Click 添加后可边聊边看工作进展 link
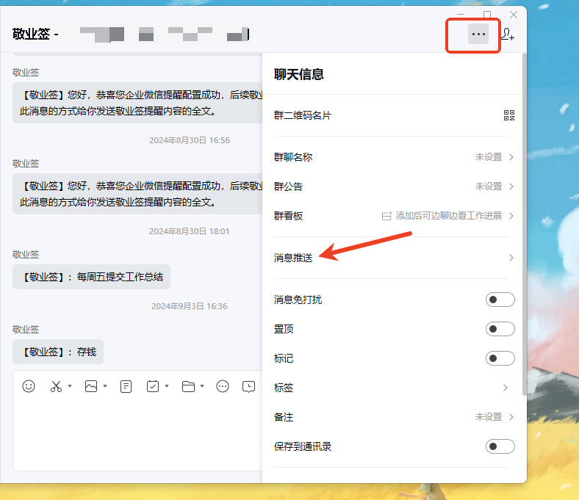579x500 pixels. pos(448,216)
